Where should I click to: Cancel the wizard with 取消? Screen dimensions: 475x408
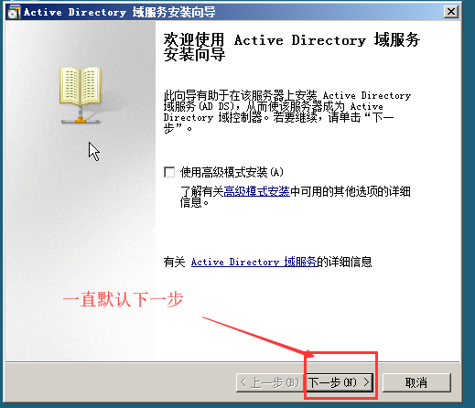(416, 382)
